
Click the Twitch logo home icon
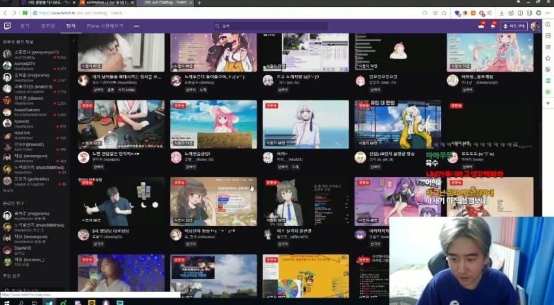click(7, 26)
